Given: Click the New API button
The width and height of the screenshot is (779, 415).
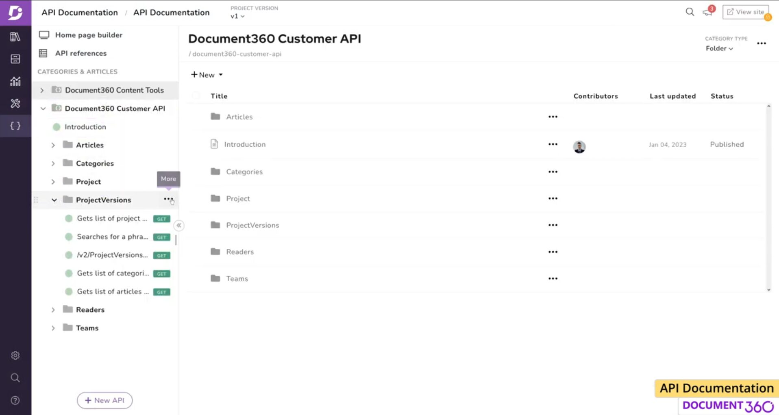Looking at the screenshot, I should click(104, 400).
